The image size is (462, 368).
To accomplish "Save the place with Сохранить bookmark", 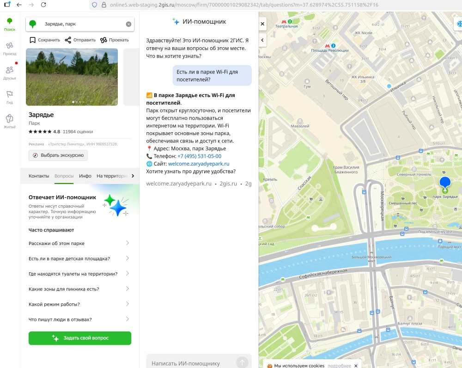I will pyautogui.click(x=45, y=40).
